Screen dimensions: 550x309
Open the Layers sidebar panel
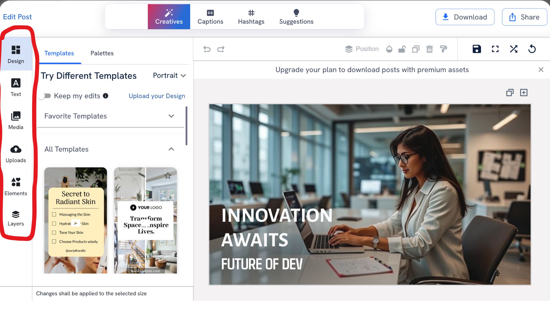pyautogui.click(x=16, y=218)
